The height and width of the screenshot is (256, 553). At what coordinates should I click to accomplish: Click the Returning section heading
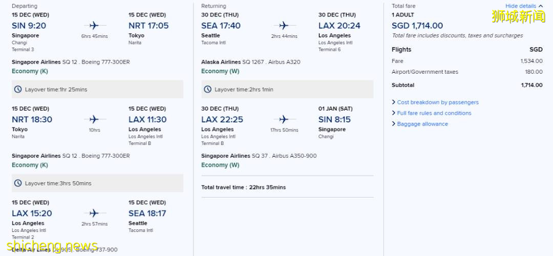click(214, 6)
